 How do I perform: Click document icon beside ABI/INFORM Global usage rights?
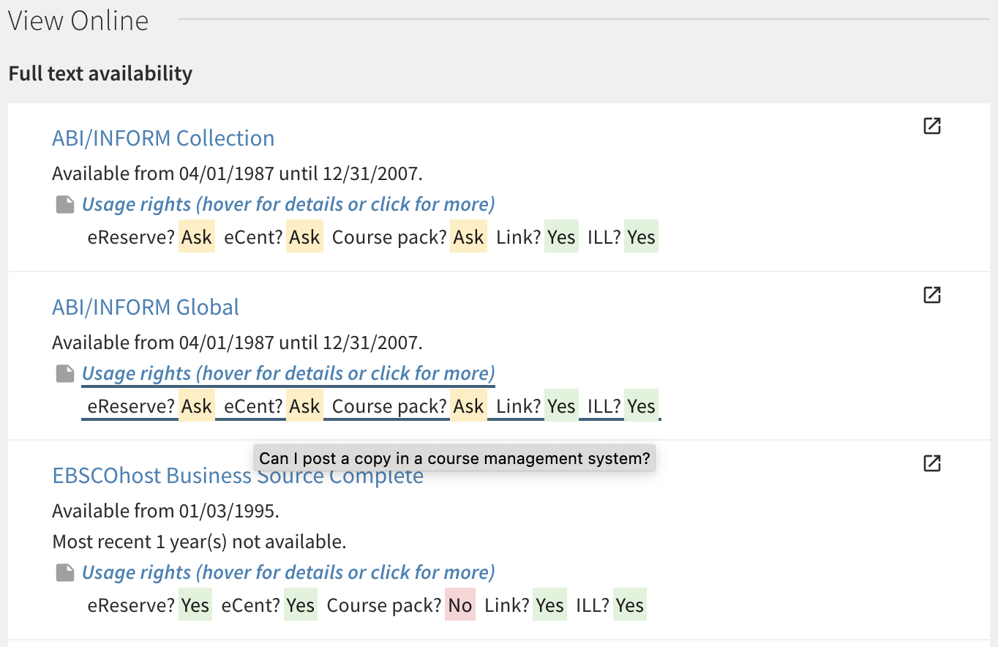pyautogui.click(x=66, y=374)
